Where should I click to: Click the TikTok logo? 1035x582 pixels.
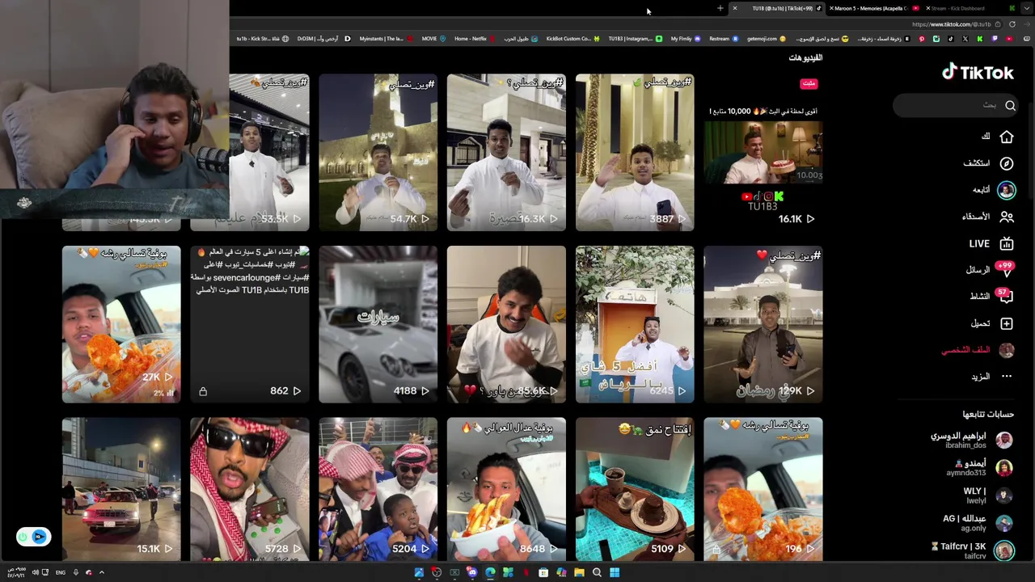point(978,73)
